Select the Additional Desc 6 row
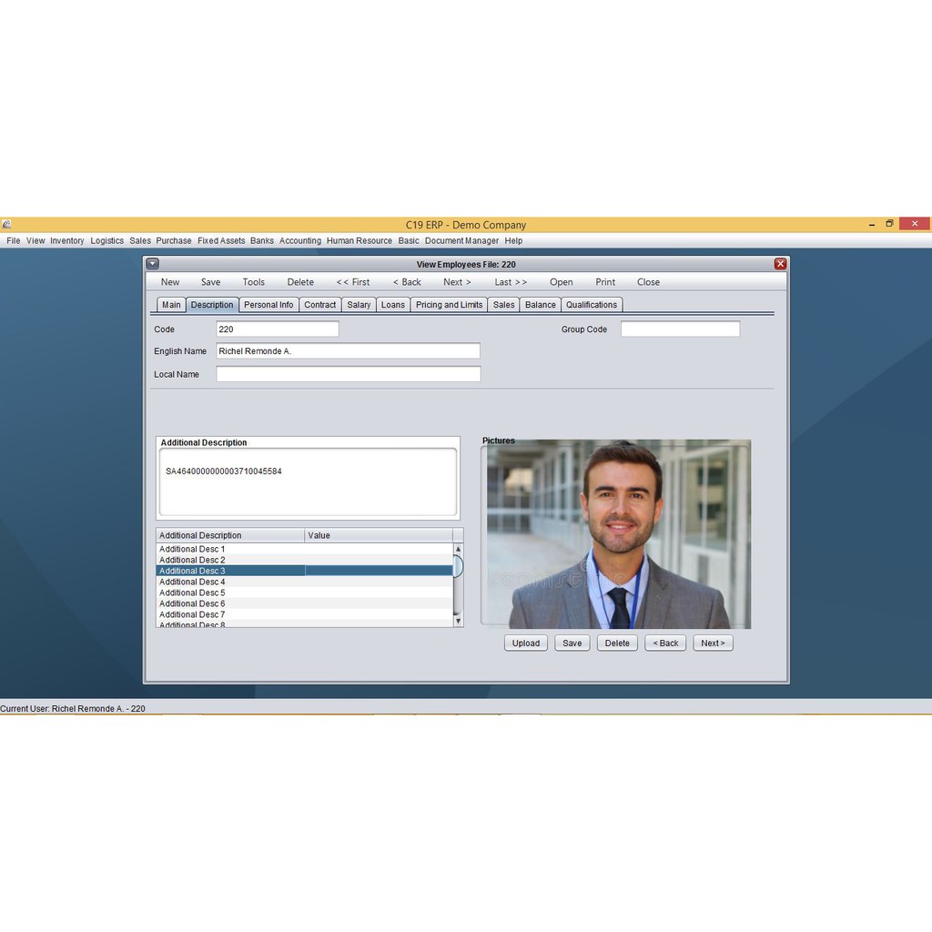This screenshot has width=932, height=932. tap(304, 603)
